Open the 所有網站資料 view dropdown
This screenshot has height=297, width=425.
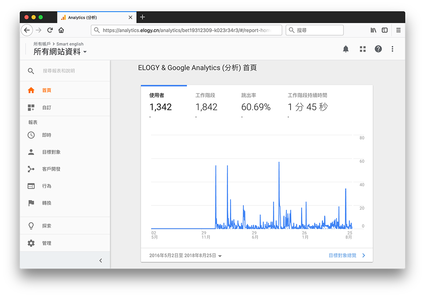[60, 51]
